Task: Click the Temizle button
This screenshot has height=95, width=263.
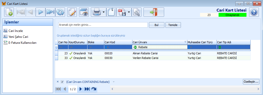Action: pyautogui.click(x=173, y=25)
